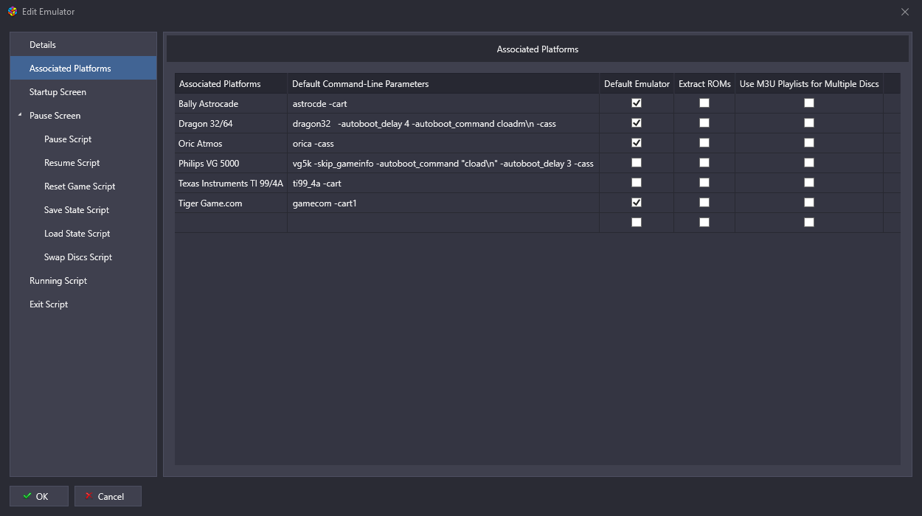This screenshot has height=516, width=922.
Task: Click the LaunchBox app icon in title bar
Action: (x=13, y=12)
